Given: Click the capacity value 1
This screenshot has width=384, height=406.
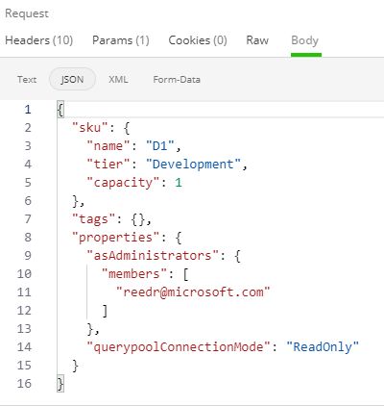Looking at the screenshot, I should coord(179,183).
